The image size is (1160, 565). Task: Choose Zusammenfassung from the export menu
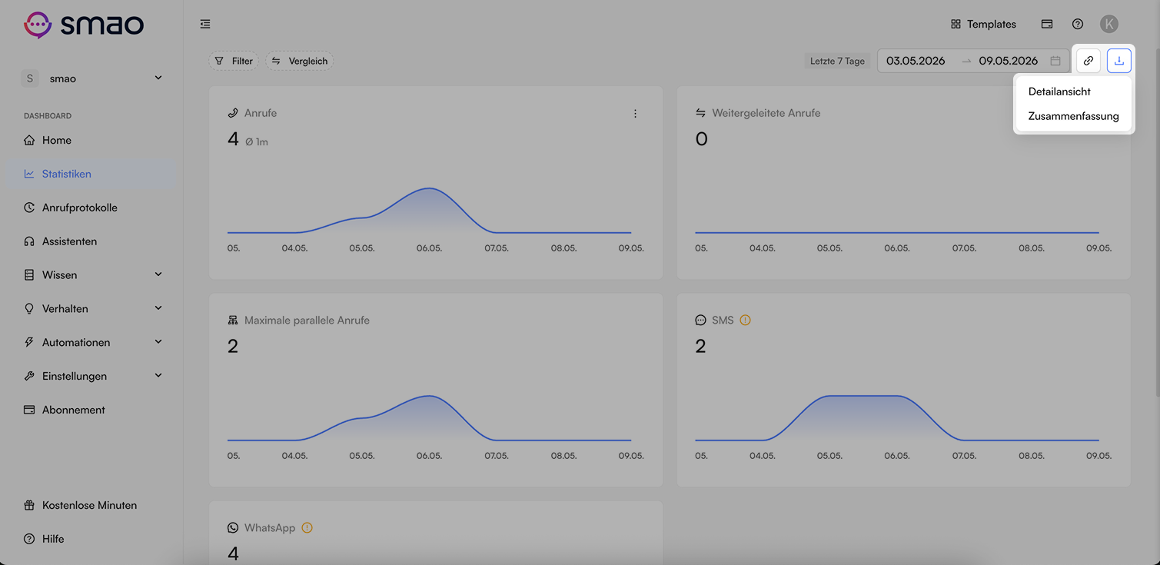point(1073,117)
